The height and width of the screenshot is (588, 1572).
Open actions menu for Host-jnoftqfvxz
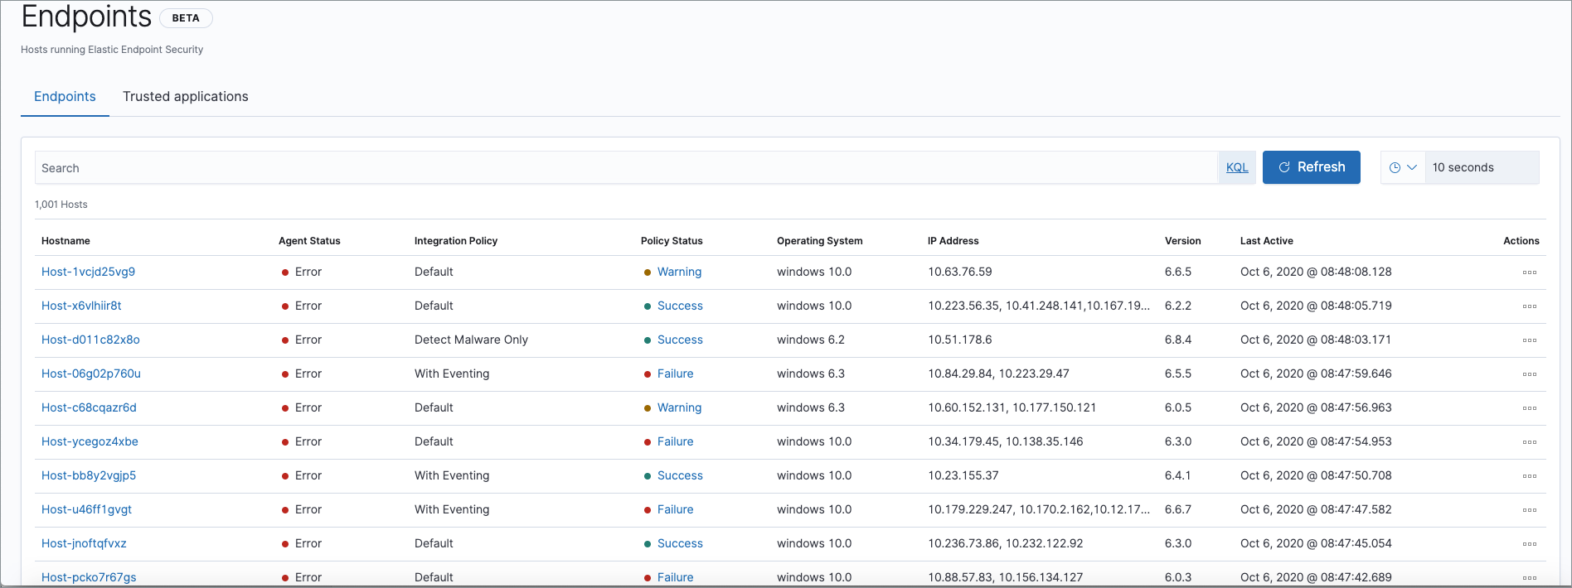pos(1529,544)
